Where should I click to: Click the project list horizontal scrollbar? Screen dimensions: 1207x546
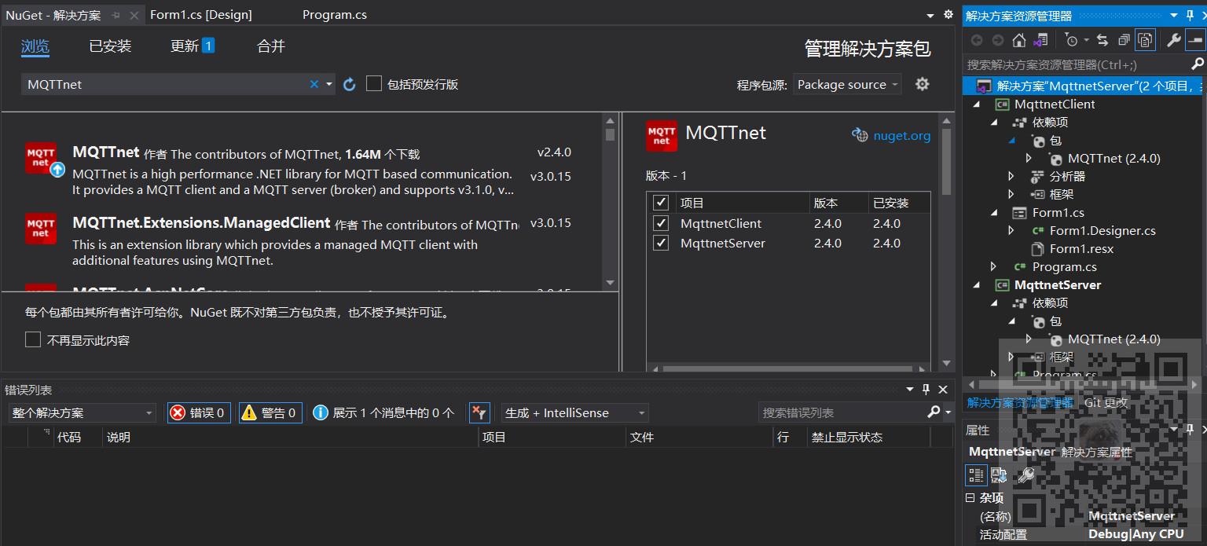[x=788, y=368]
